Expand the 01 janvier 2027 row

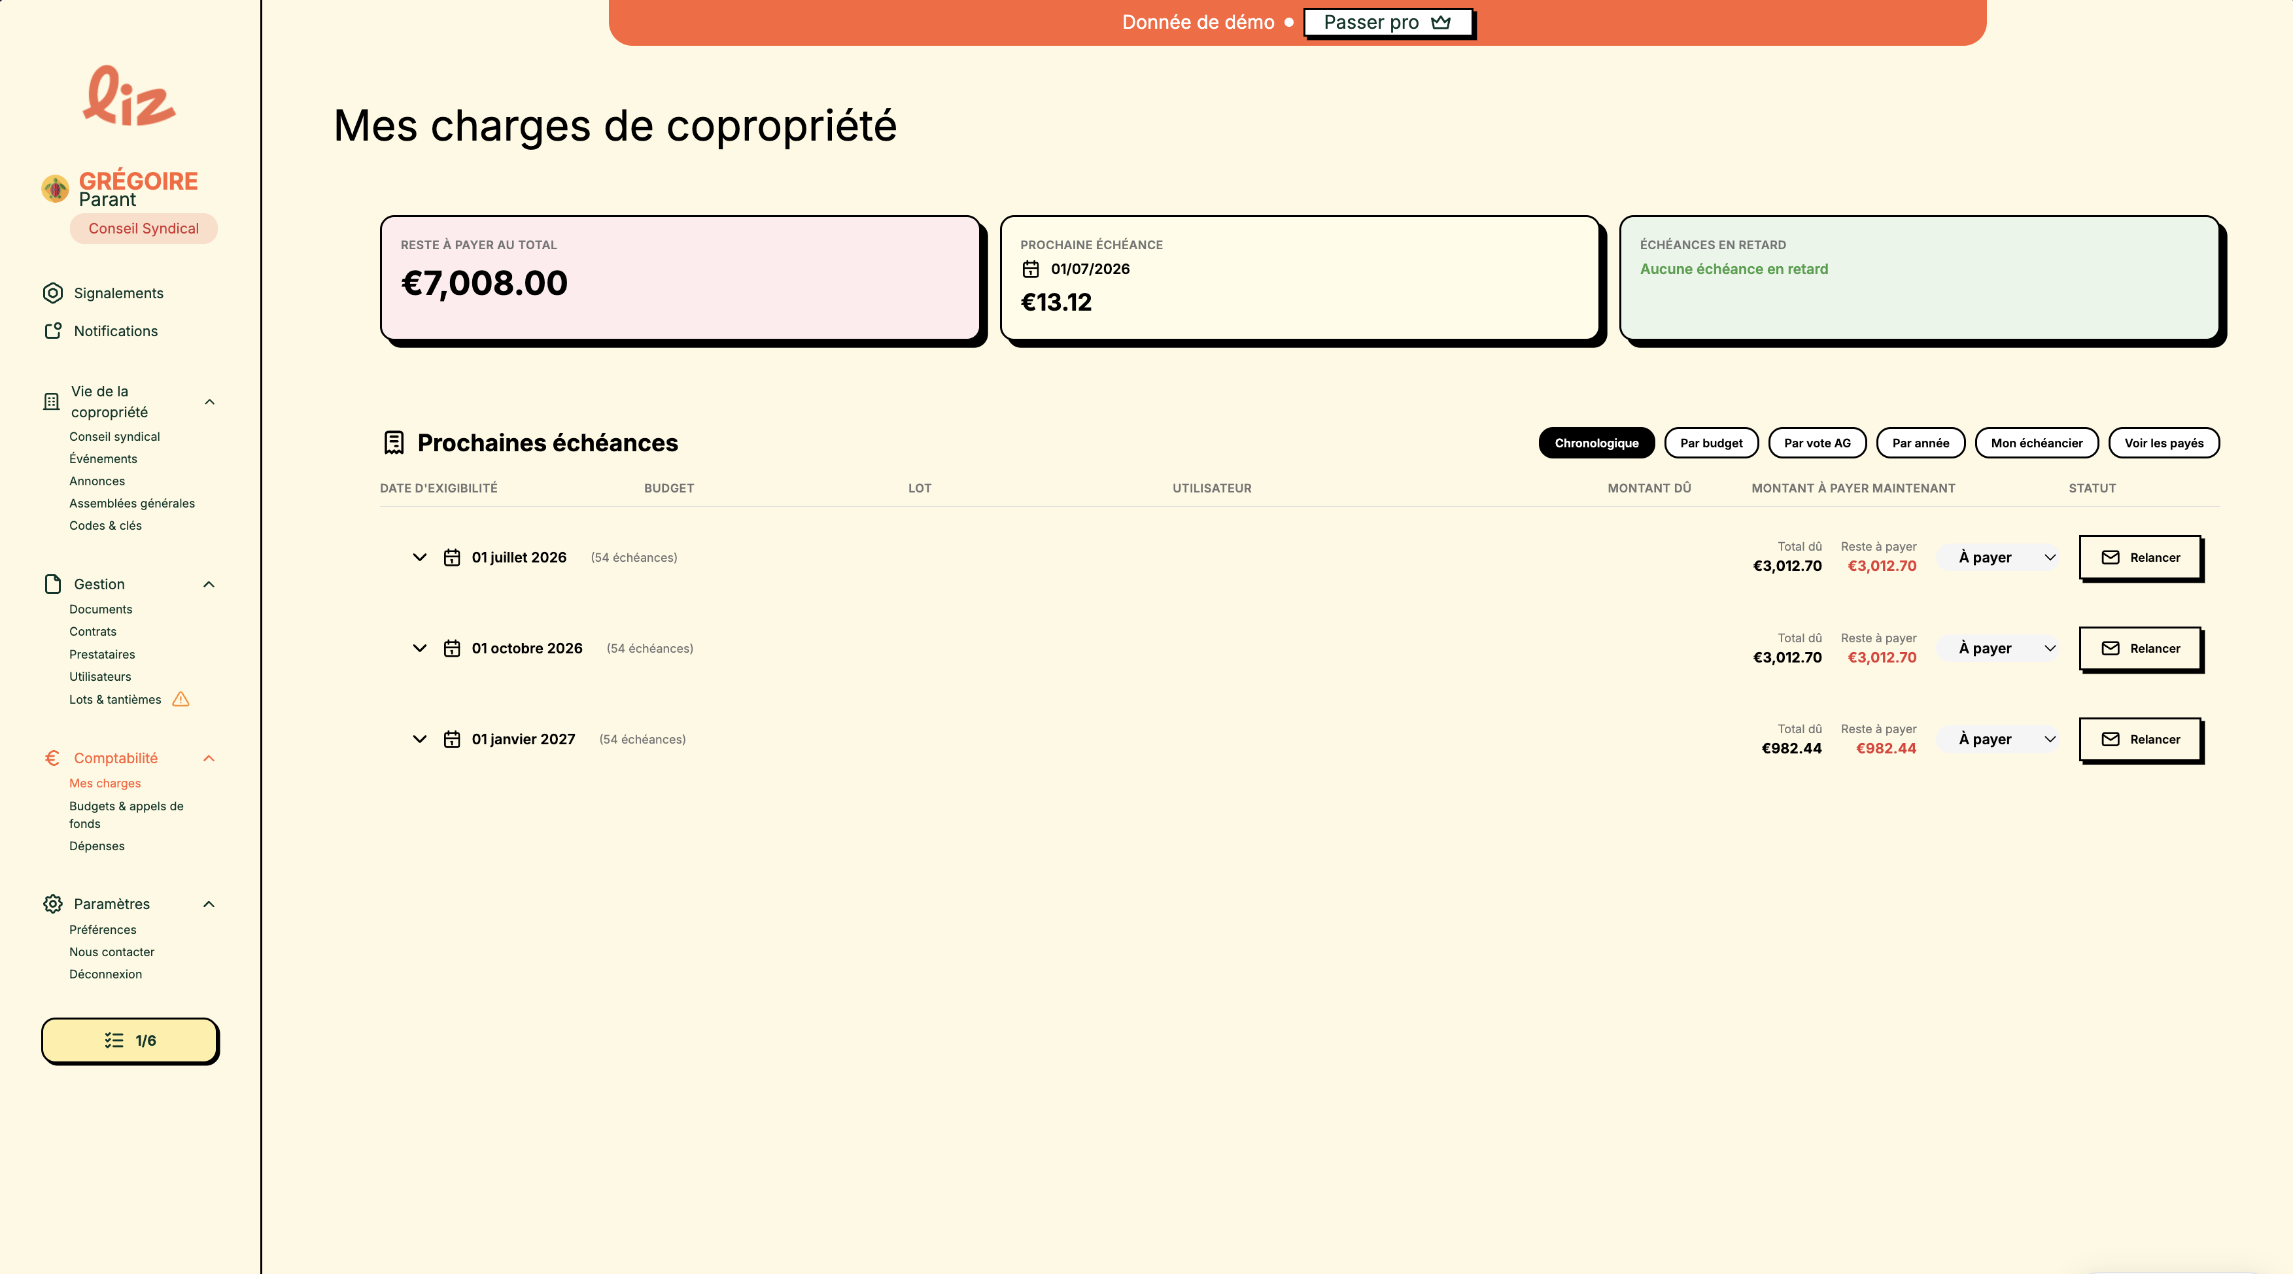pos(419,739)
